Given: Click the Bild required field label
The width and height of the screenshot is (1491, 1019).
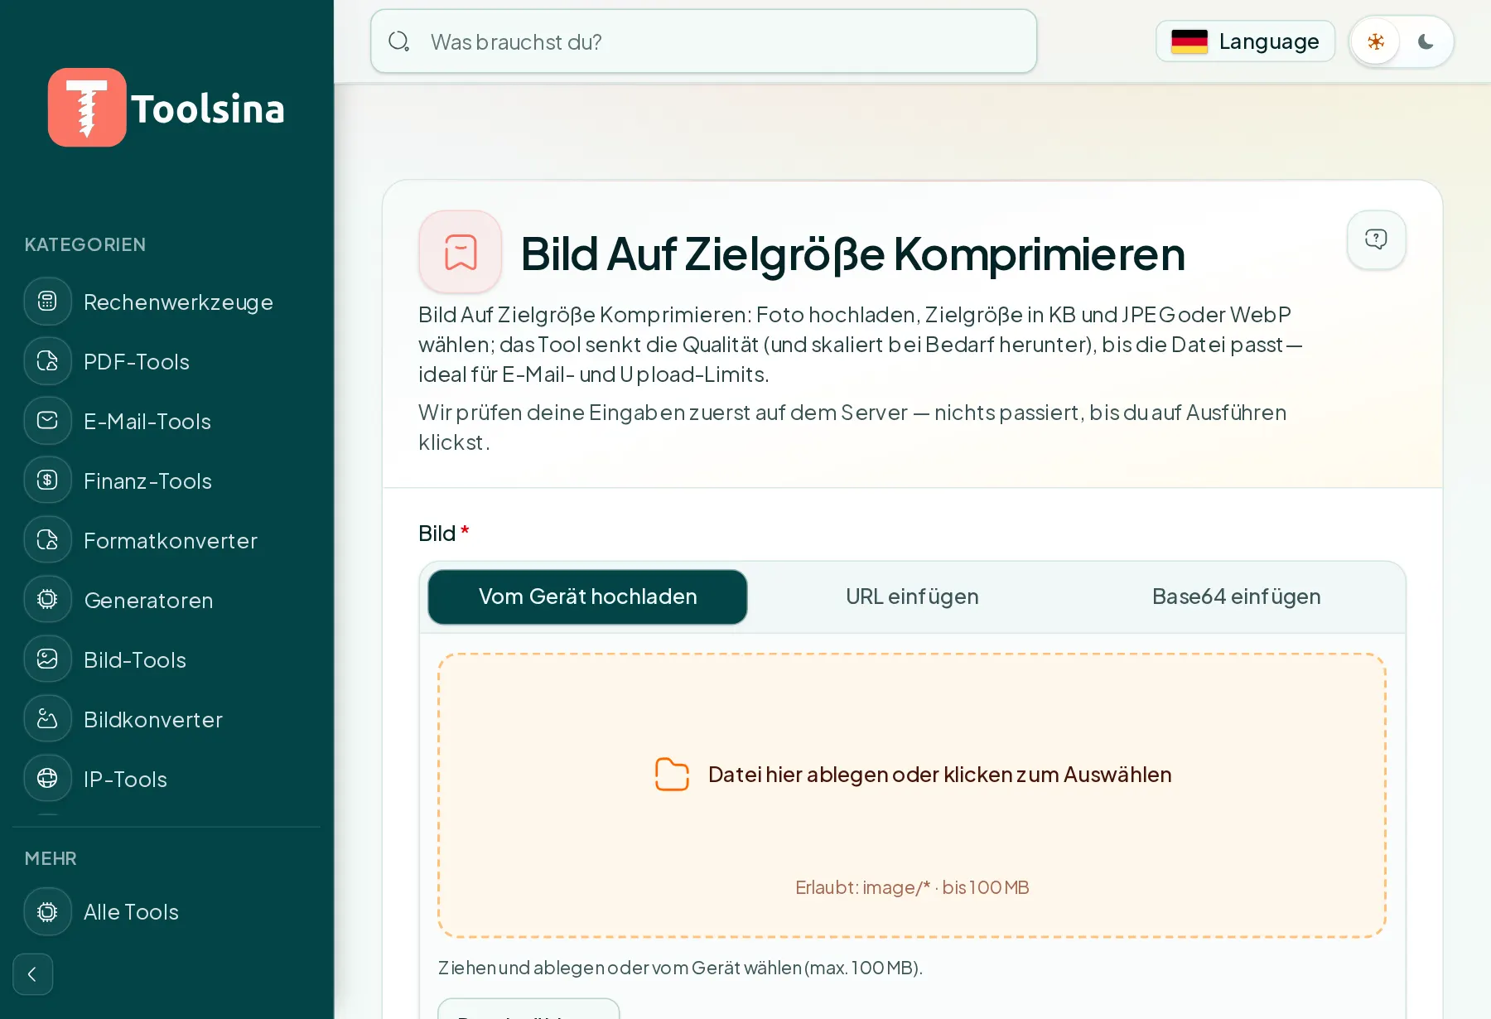Looking at the screenshot, I should [444, 534].
